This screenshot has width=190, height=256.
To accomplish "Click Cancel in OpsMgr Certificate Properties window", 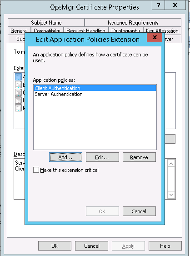I will click(91, 246).
